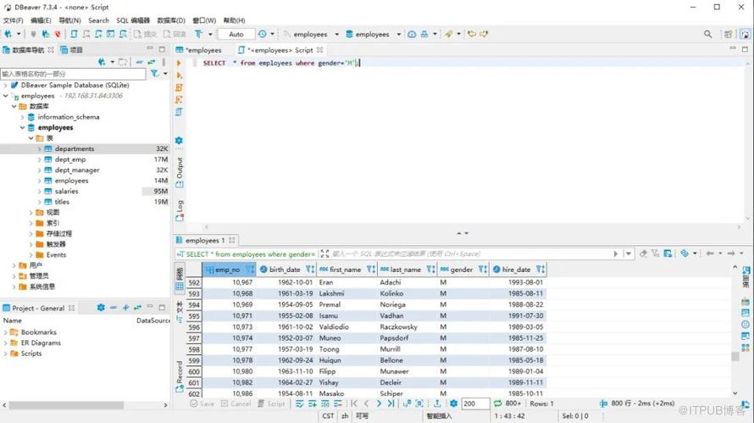Click the Cancel button in results
Viewport: 754px width, 423px height.
click(236, 404)
